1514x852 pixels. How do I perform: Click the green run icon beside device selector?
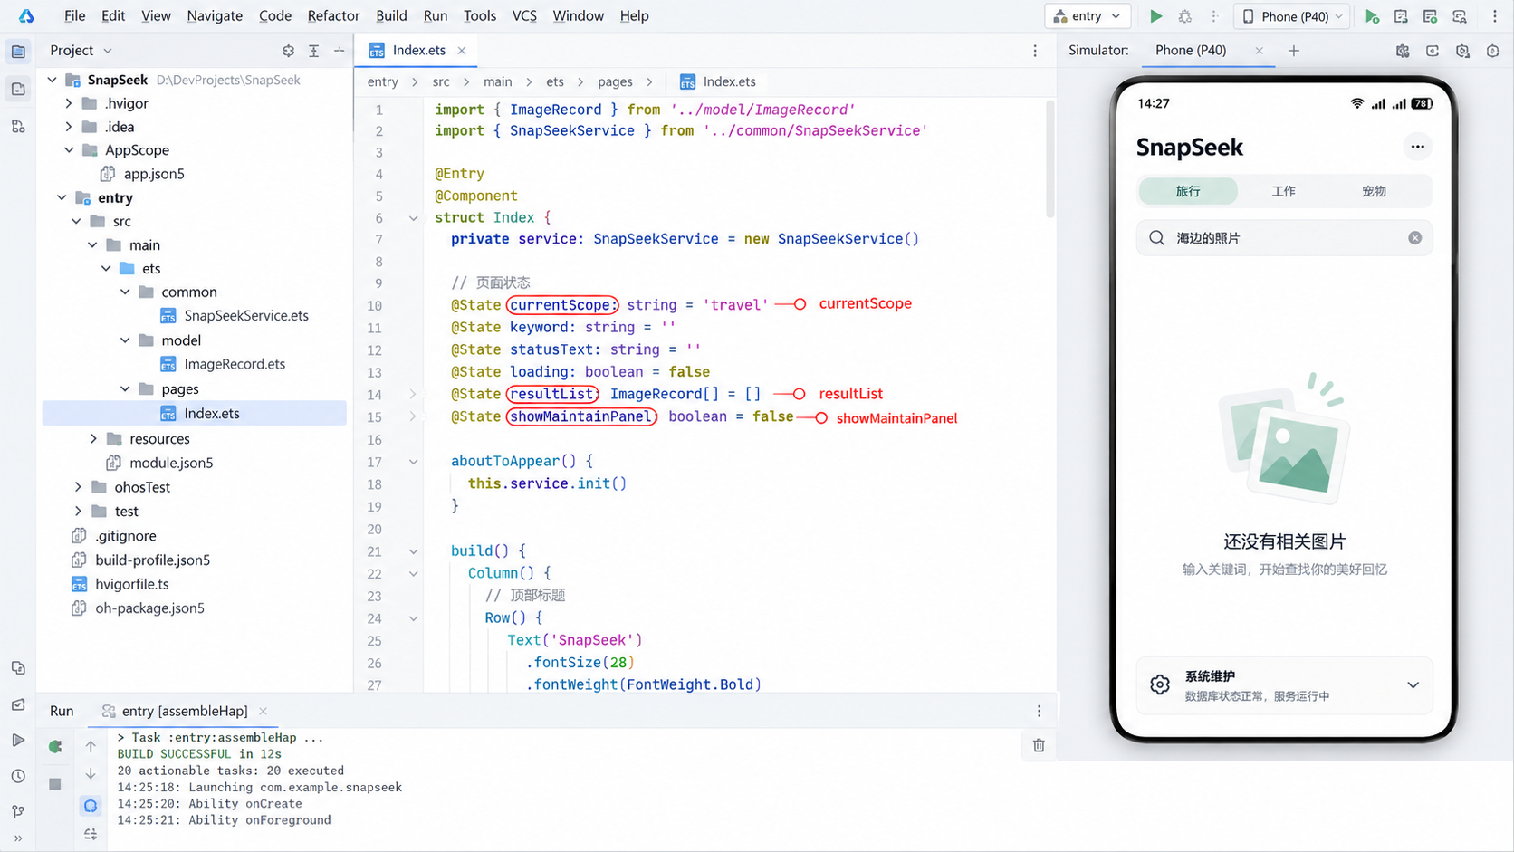point(1372,16)
